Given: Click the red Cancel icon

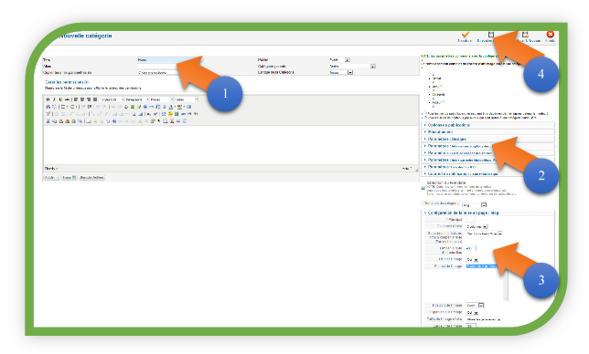Looking at the screenshot, I should pos(551,35).
